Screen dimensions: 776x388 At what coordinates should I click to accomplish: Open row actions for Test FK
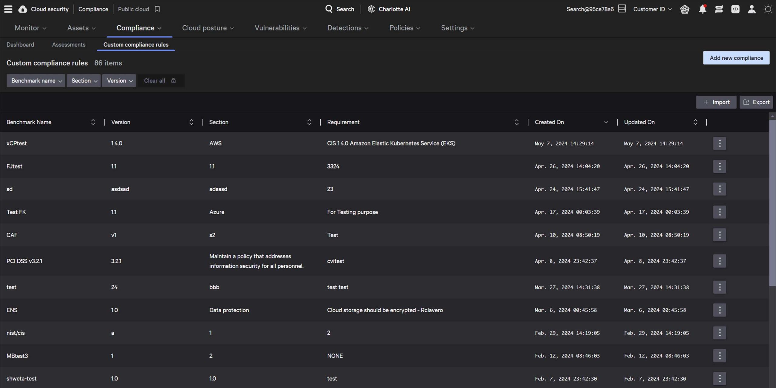[720, 212]
